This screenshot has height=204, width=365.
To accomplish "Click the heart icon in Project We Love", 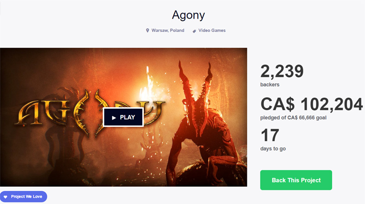I will (5, 197).
